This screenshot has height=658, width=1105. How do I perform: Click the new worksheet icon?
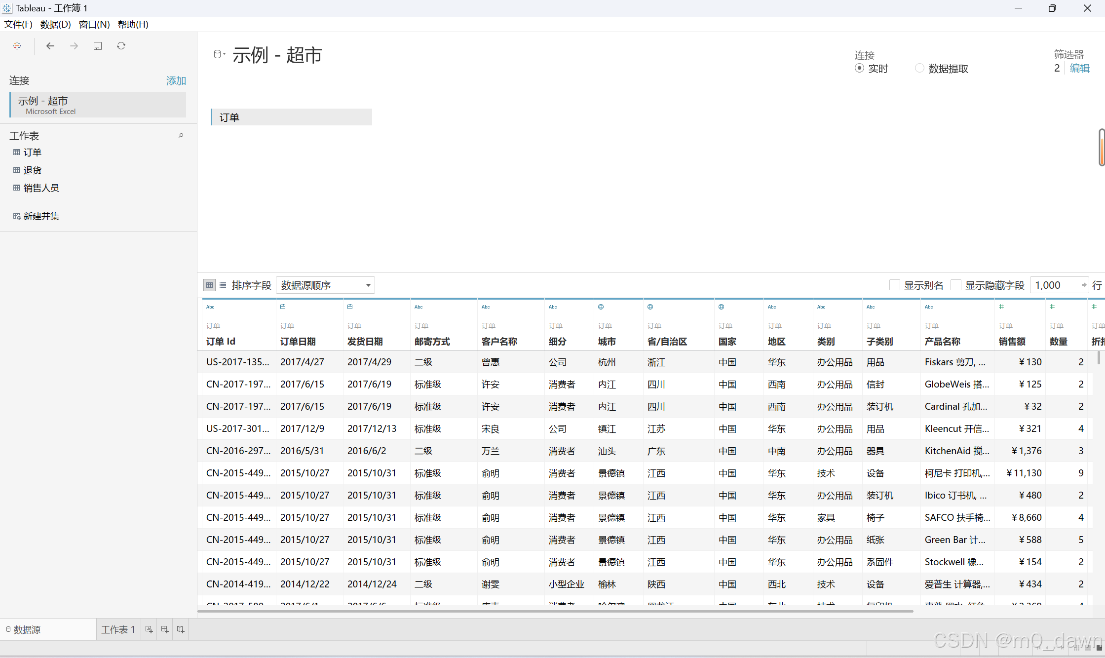(149, 629)
